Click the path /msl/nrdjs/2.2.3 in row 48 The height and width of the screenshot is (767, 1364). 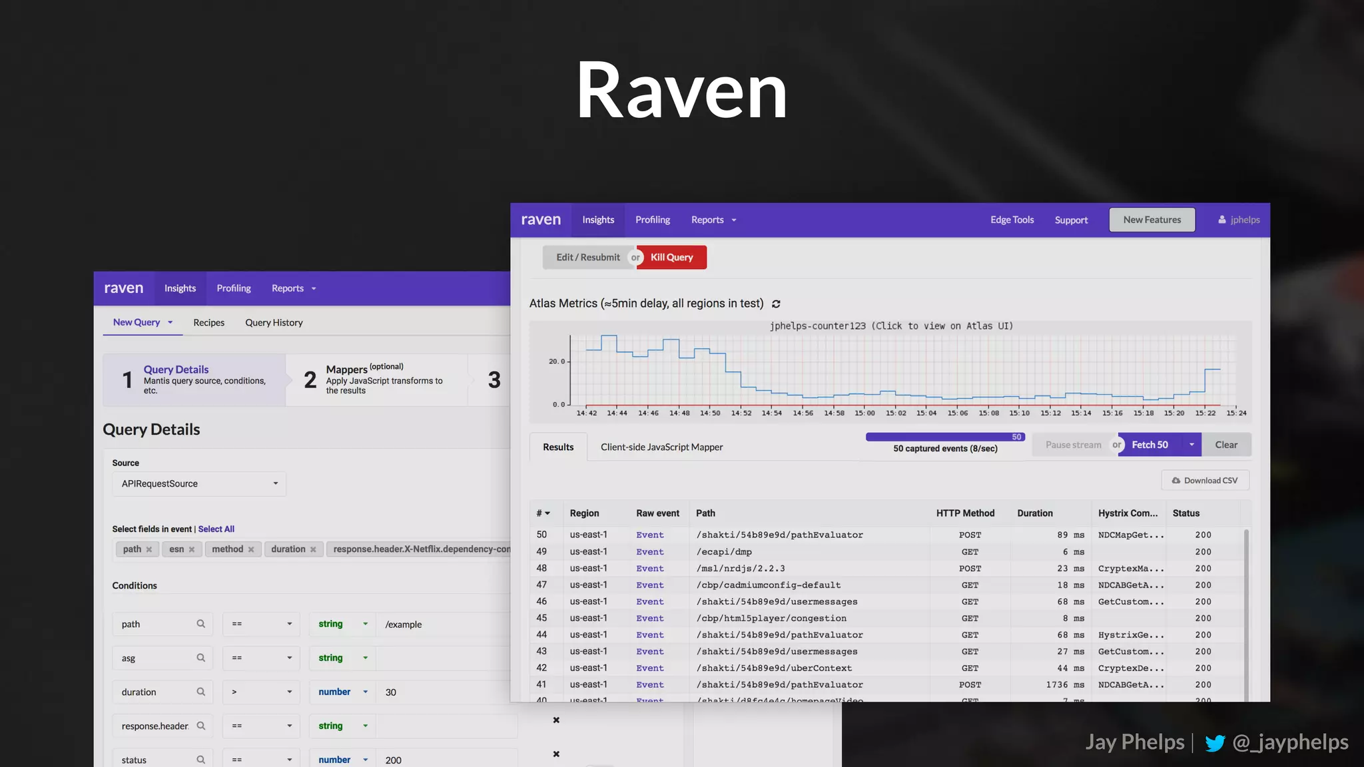point(741,568)
